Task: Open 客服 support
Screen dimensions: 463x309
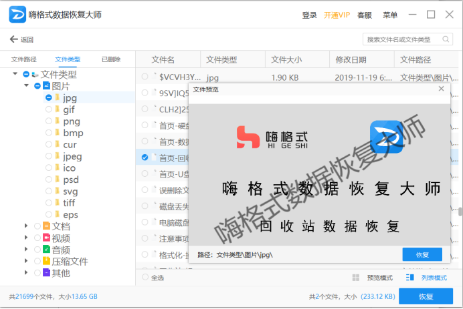Action: point(365,15)
